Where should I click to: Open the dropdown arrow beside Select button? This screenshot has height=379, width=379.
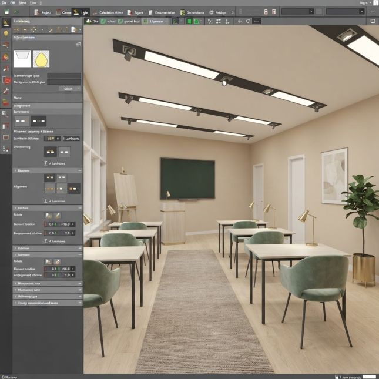pos(78,89)
